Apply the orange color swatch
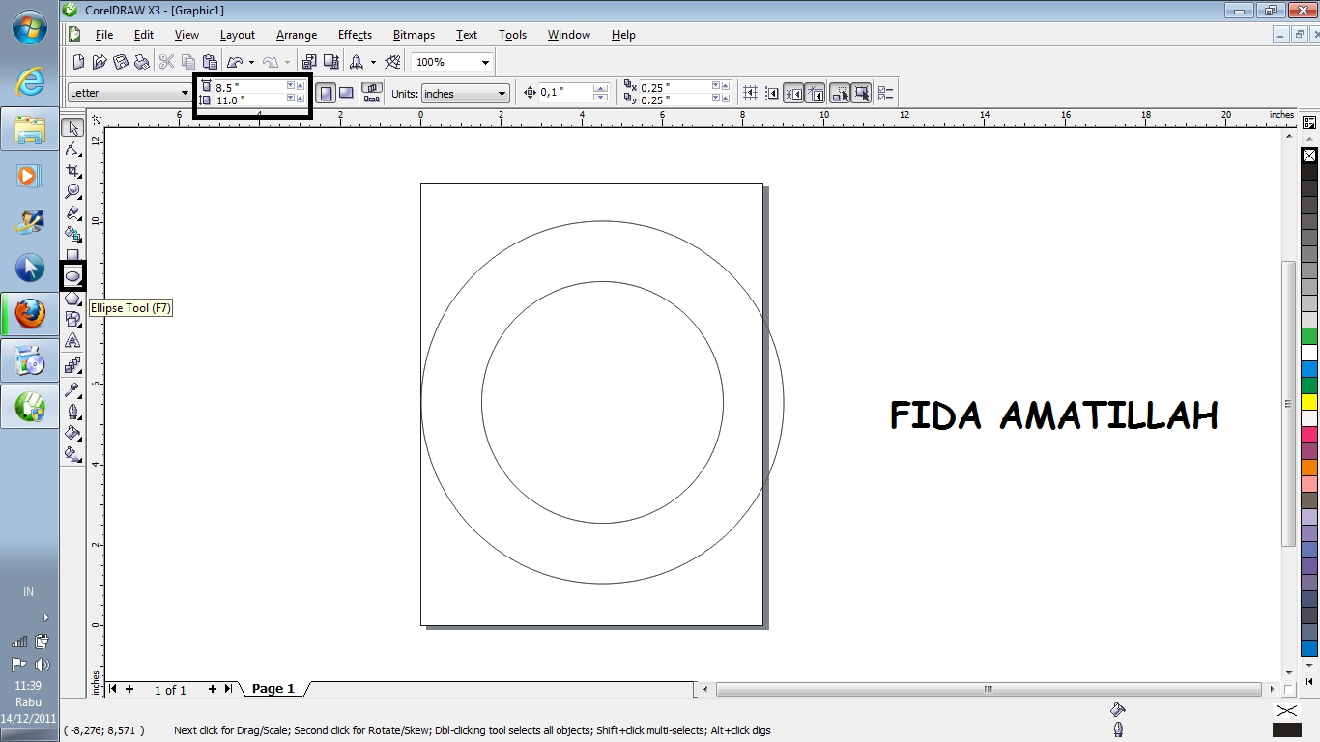This screenshot has width=1320, height=742. 1309,467
